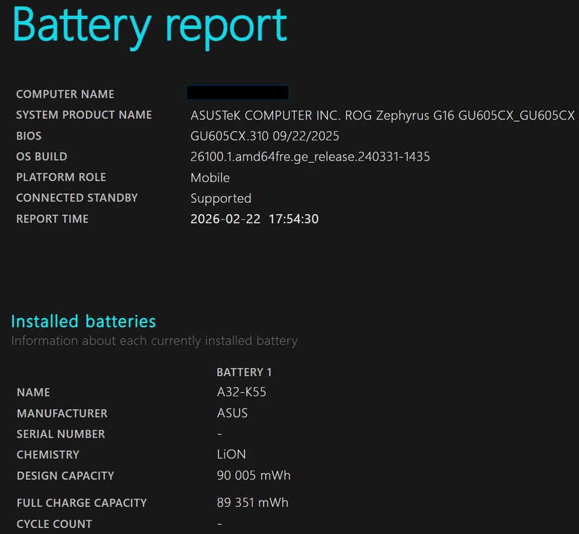This screenshot has width=579, height=534.
Task: Select the PLATFORM ROLE label
Action: tap(61, 177)
